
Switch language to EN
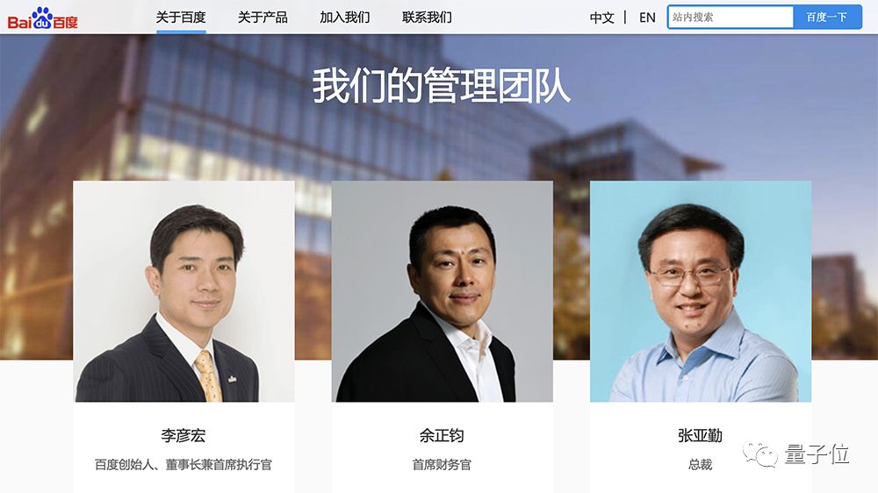647,18
